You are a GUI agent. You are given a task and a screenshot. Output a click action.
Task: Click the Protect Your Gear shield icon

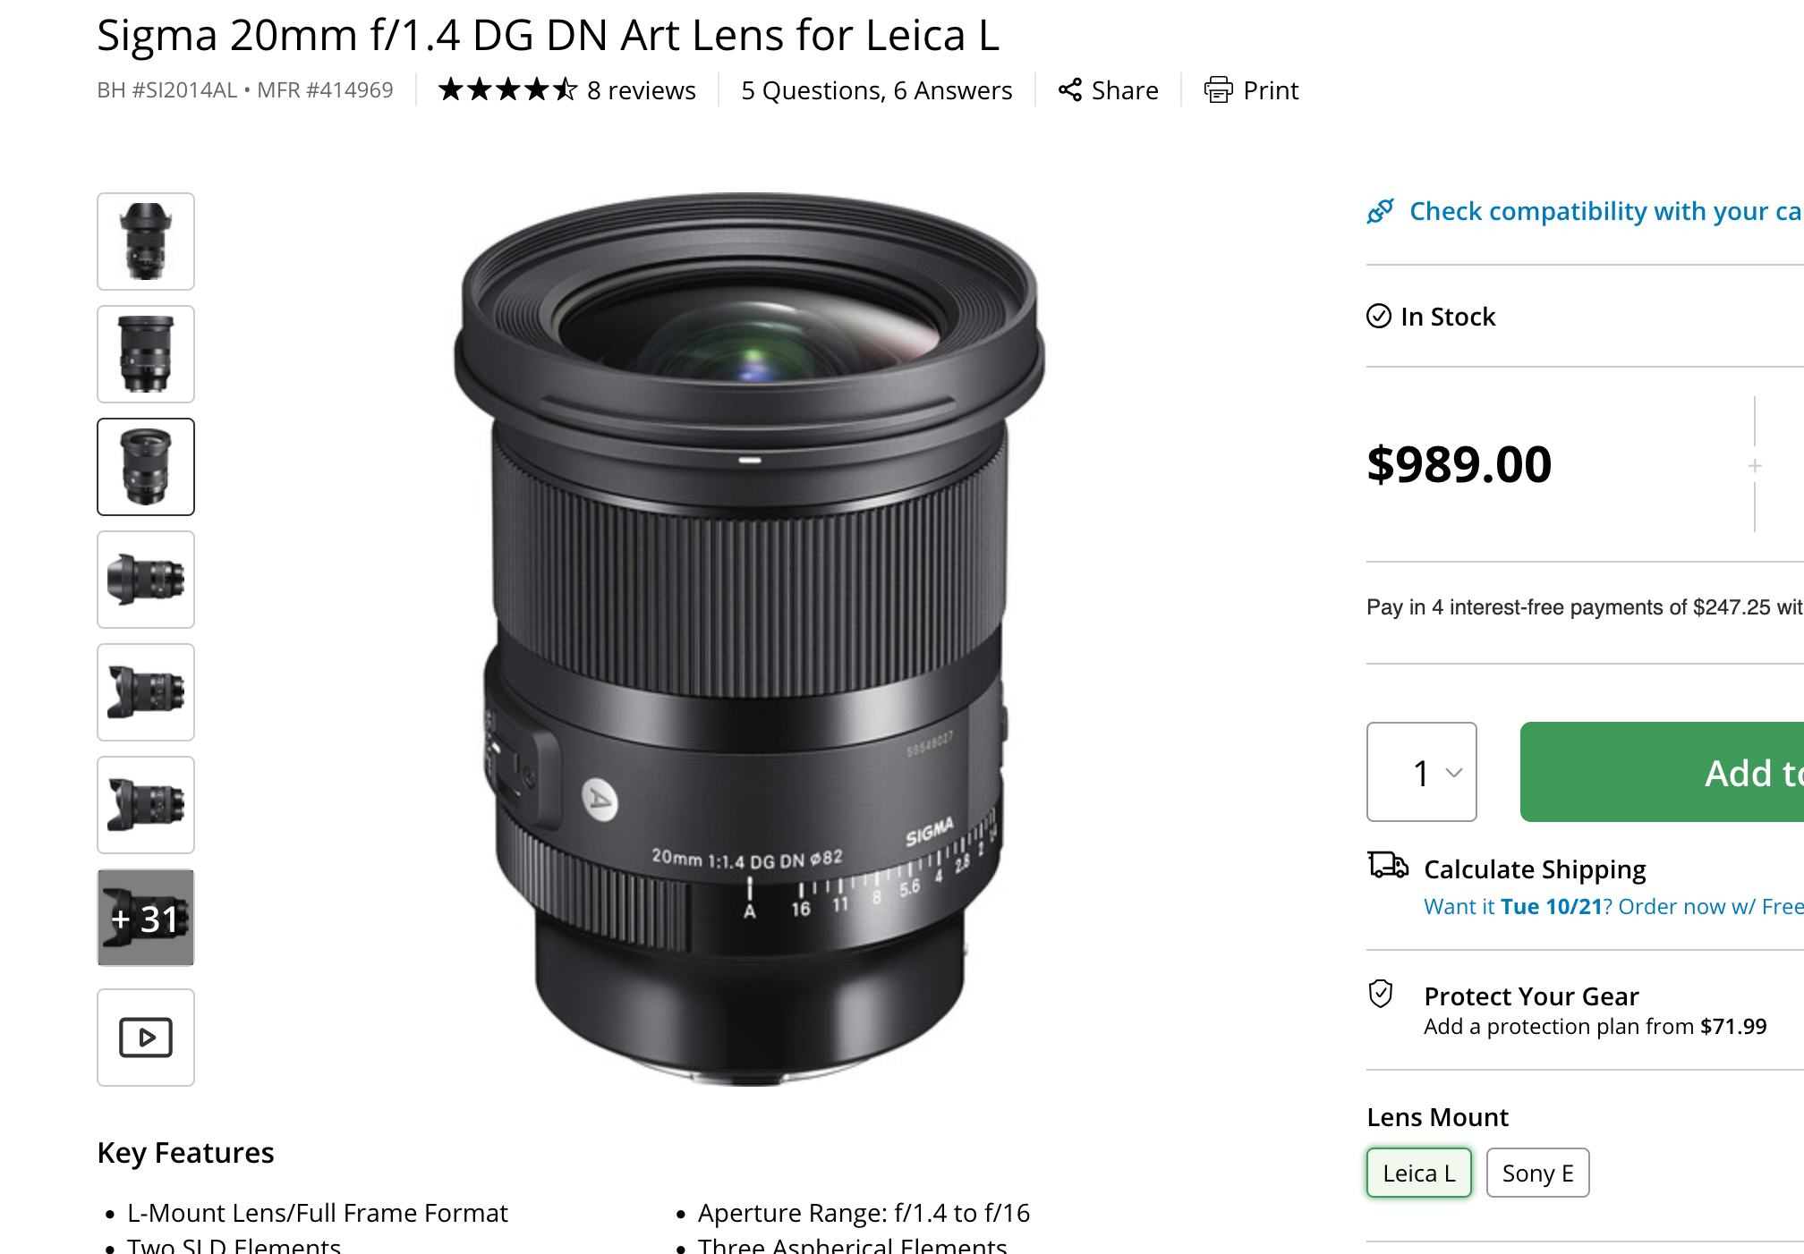1381,994
